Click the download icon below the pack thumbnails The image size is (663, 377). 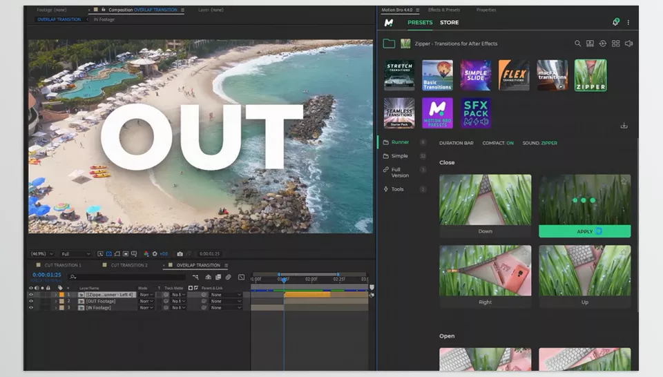click(x=624, y=126)
